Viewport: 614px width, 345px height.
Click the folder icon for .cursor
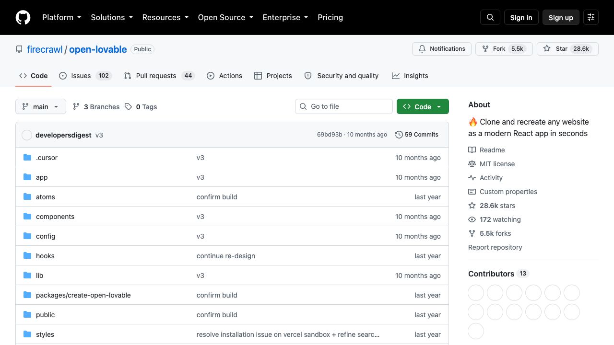click(x=27, y=158)
